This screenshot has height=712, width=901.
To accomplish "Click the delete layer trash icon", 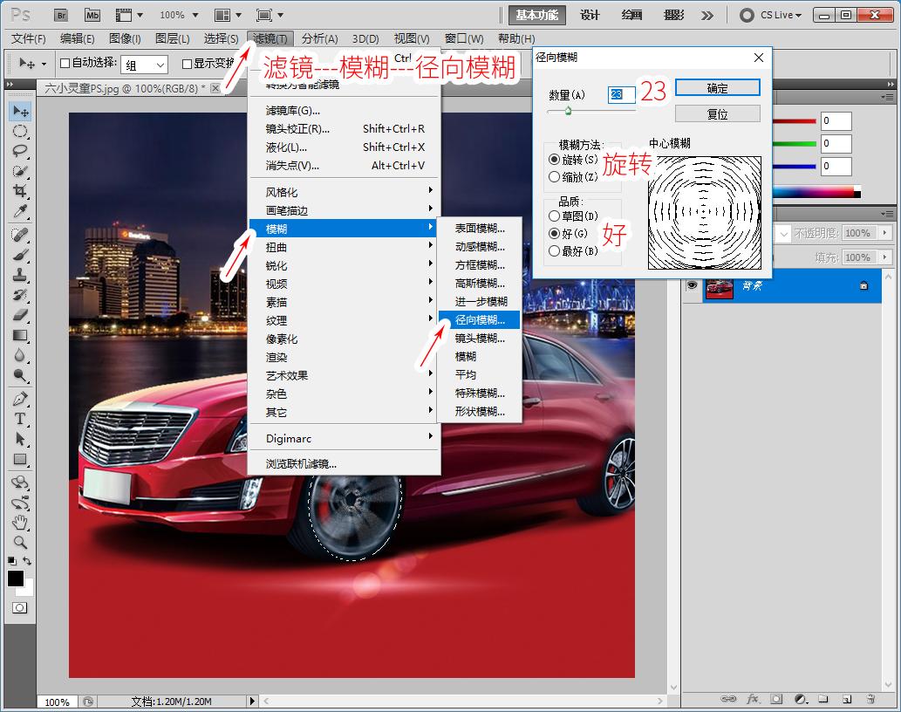I will [x=870, y=699].
